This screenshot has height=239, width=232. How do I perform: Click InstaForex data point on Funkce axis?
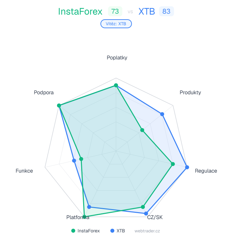point(81,159)
